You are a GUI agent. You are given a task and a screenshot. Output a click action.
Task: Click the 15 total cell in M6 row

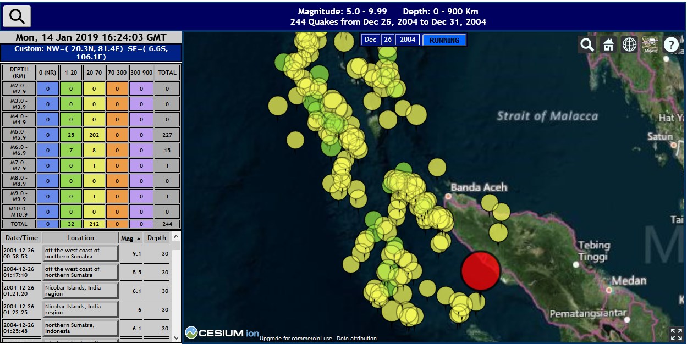coord(167,150)
